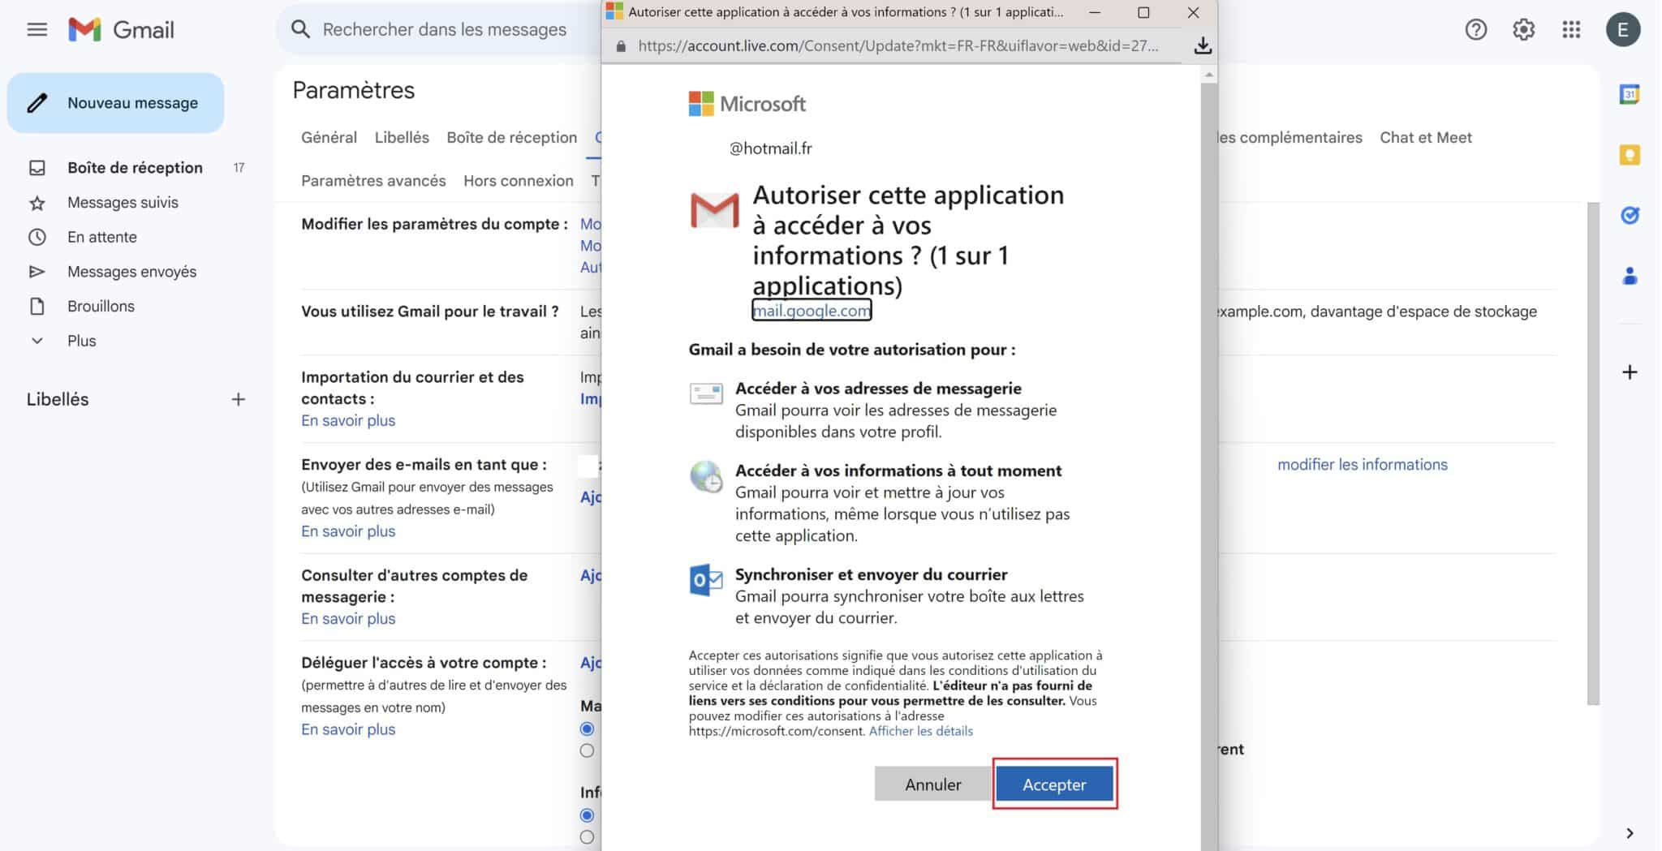Open Google Tasks side panel icon

click(x=1630, y=215)
